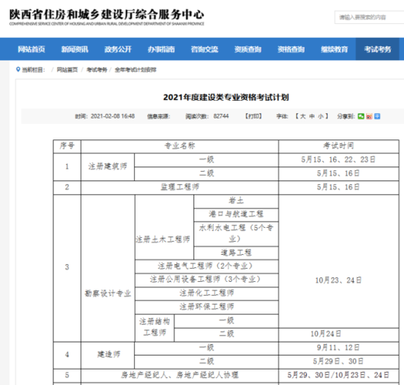Open the 资质查询 navigation tab
The width and height of the screenshot is (404, 385).
(247, 49)
